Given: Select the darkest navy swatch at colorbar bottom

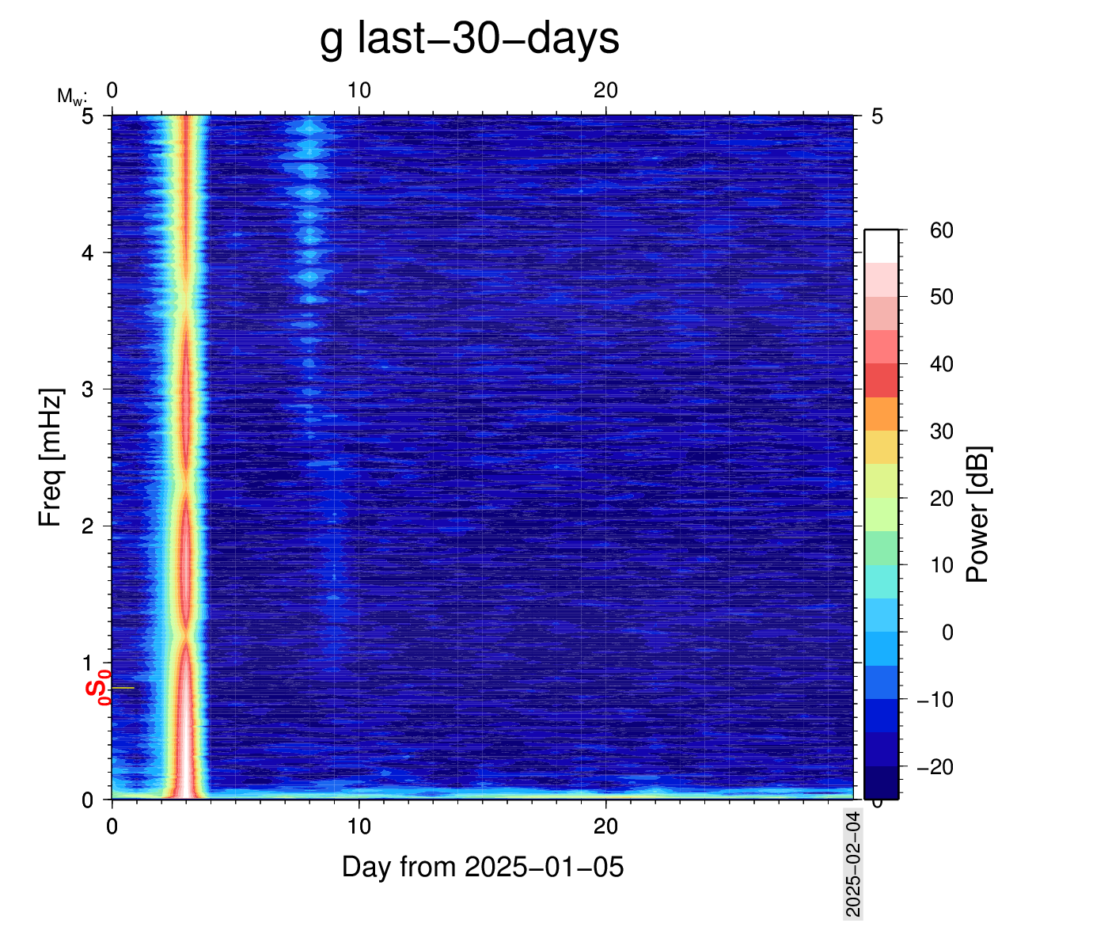Looking at the screenshot, I should 880,782.
